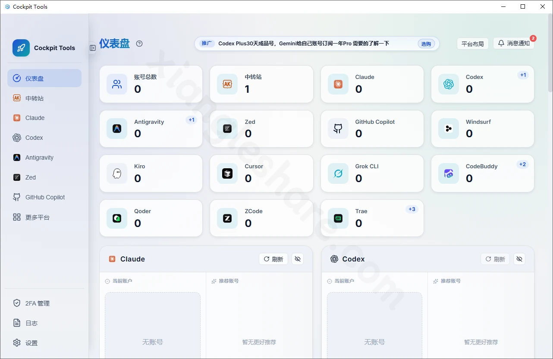Expand the +1 badge on Antigravity card

(x=192, y=120)
